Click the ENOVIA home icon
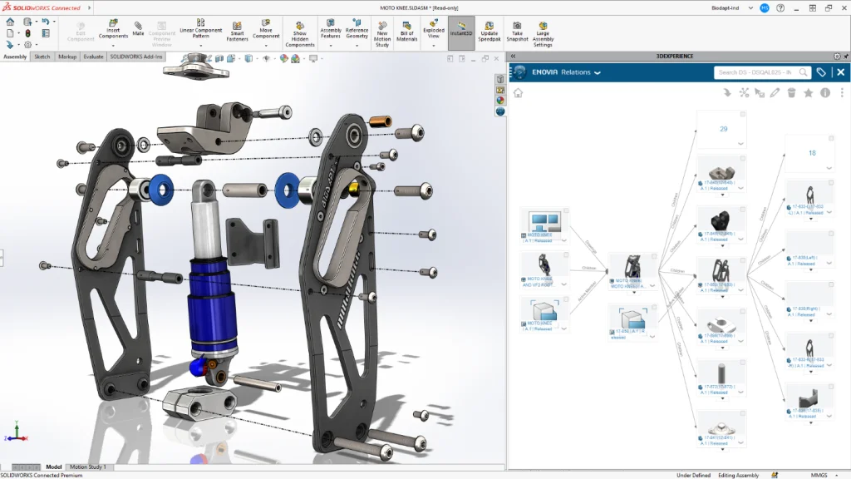 (519, 91)
